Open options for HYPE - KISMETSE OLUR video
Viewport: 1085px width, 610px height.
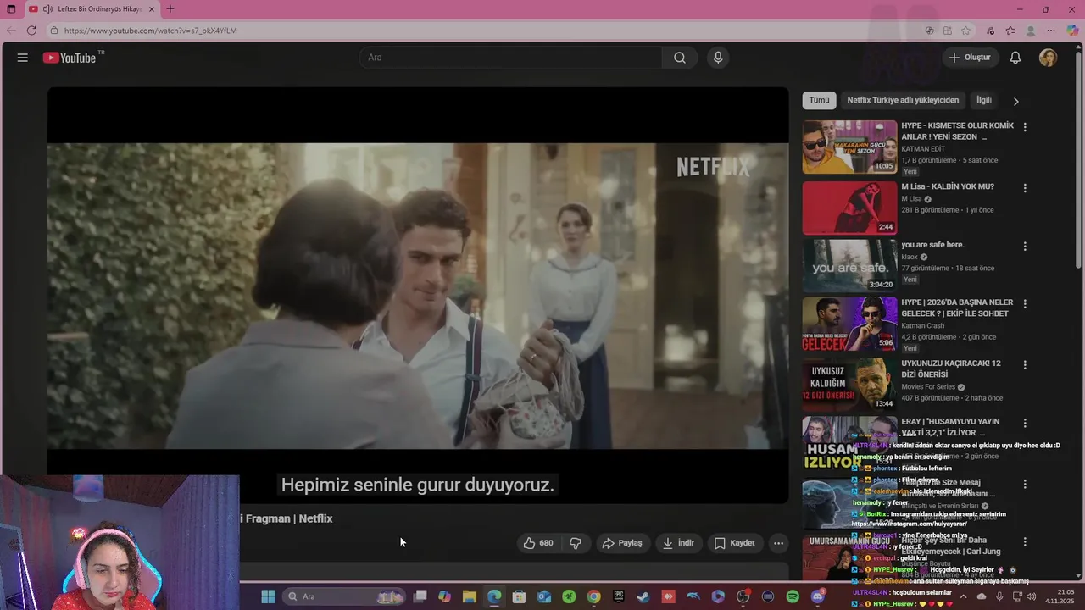[x=1025, y=127]
